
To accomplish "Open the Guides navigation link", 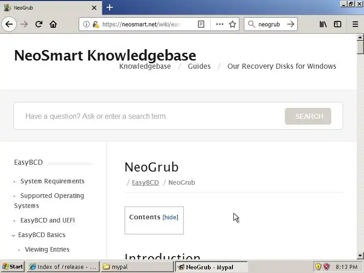I will coord(199,66).
